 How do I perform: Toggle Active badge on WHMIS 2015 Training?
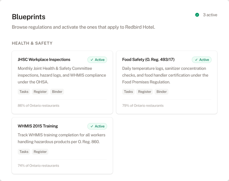click(x=97, y=126)
